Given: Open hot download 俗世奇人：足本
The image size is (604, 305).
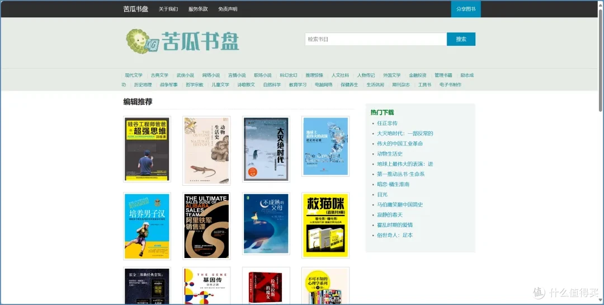Looking at the screenshot, I should pos(395,235).
